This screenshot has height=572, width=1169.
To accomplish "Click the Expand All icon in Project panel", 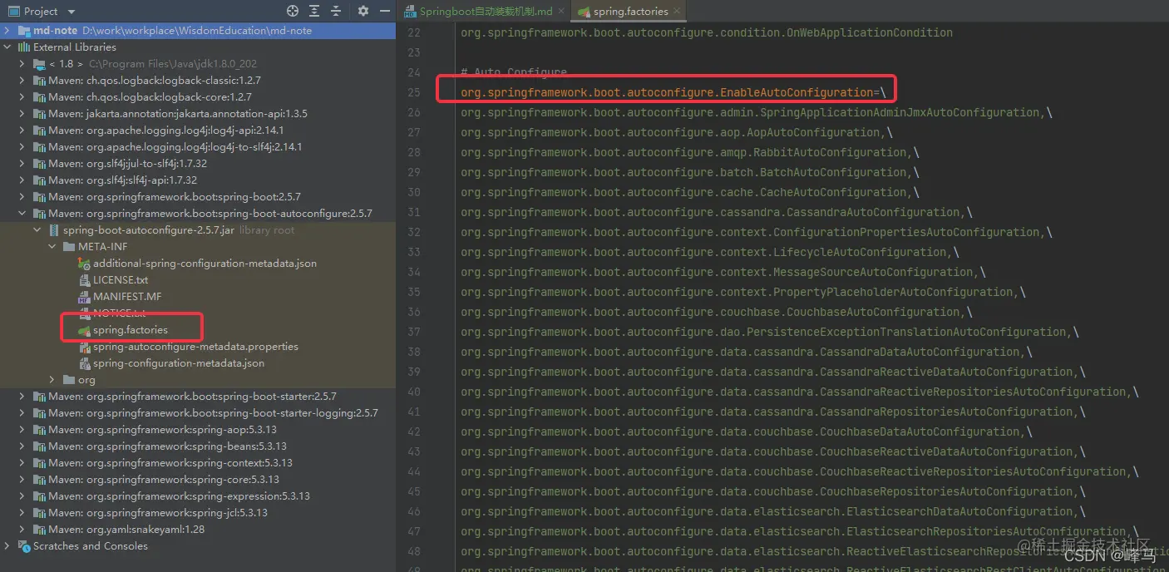I will (316, 11).
